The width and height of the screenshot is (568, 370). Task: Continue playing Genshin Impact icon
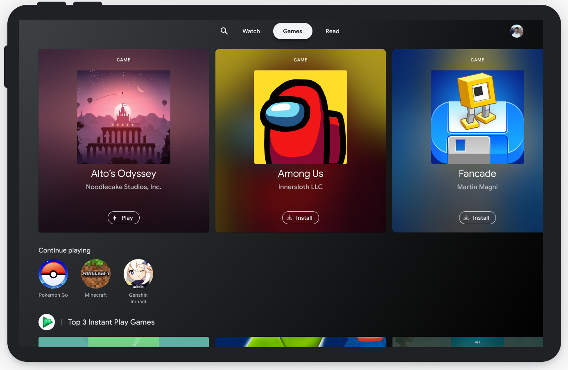pyautogui.click(x=138, y=274)
